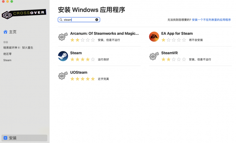The width and height of the screenshot is (236, 143).
Task: Select the 绝区零 bottle
Action: [8, 54]
